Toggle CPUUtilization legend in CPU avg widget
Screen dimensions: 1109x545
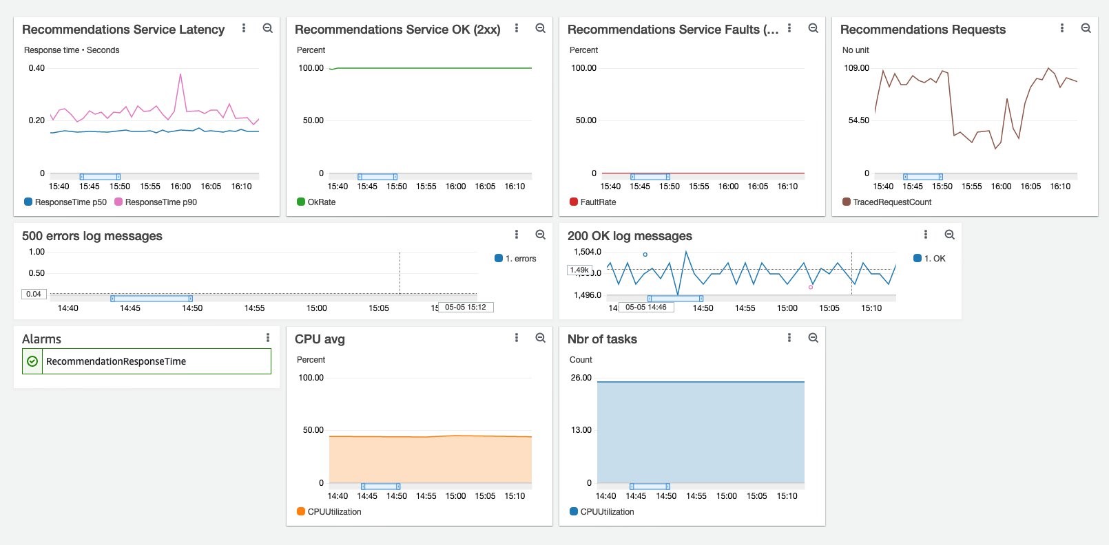pyautogui.click(x=329, y=512)
